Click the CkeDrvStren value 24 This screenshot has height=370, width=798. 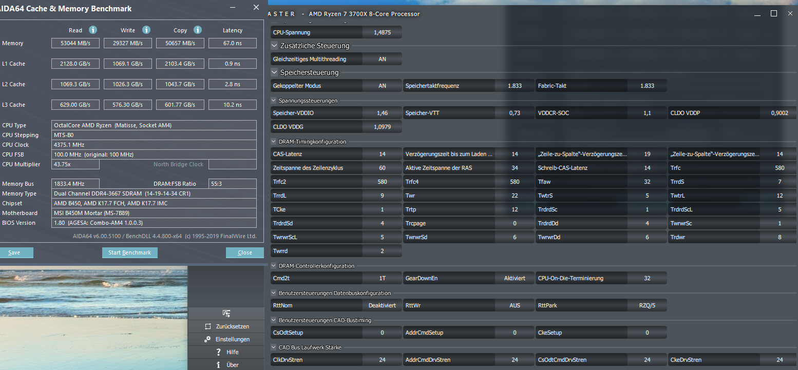pos(780,360)
